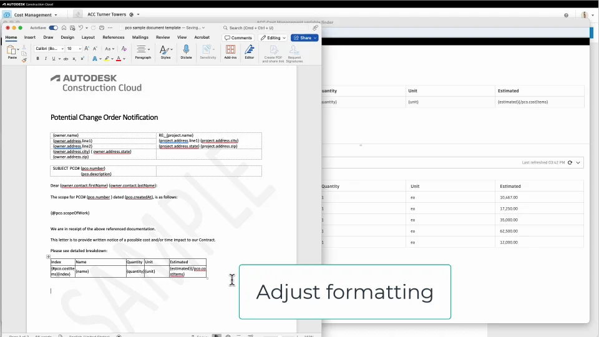Click the Cut scissors icon
The image size is (599, 337).
[x=24, y=47]
